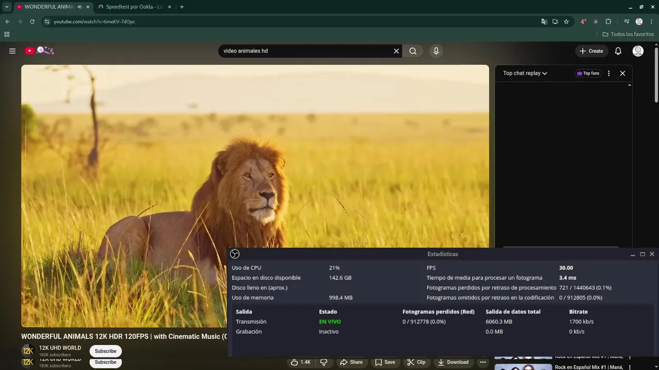Open the apps grid in bookmarks bar
The image size is (659, 370).
(x=7, y=34)
